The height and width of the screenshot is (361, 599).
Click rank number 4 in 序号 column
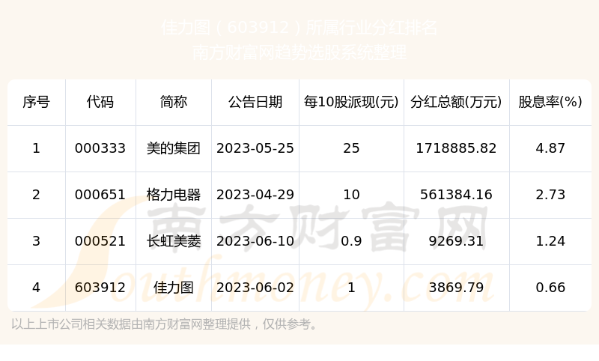(x=36, y=288)
